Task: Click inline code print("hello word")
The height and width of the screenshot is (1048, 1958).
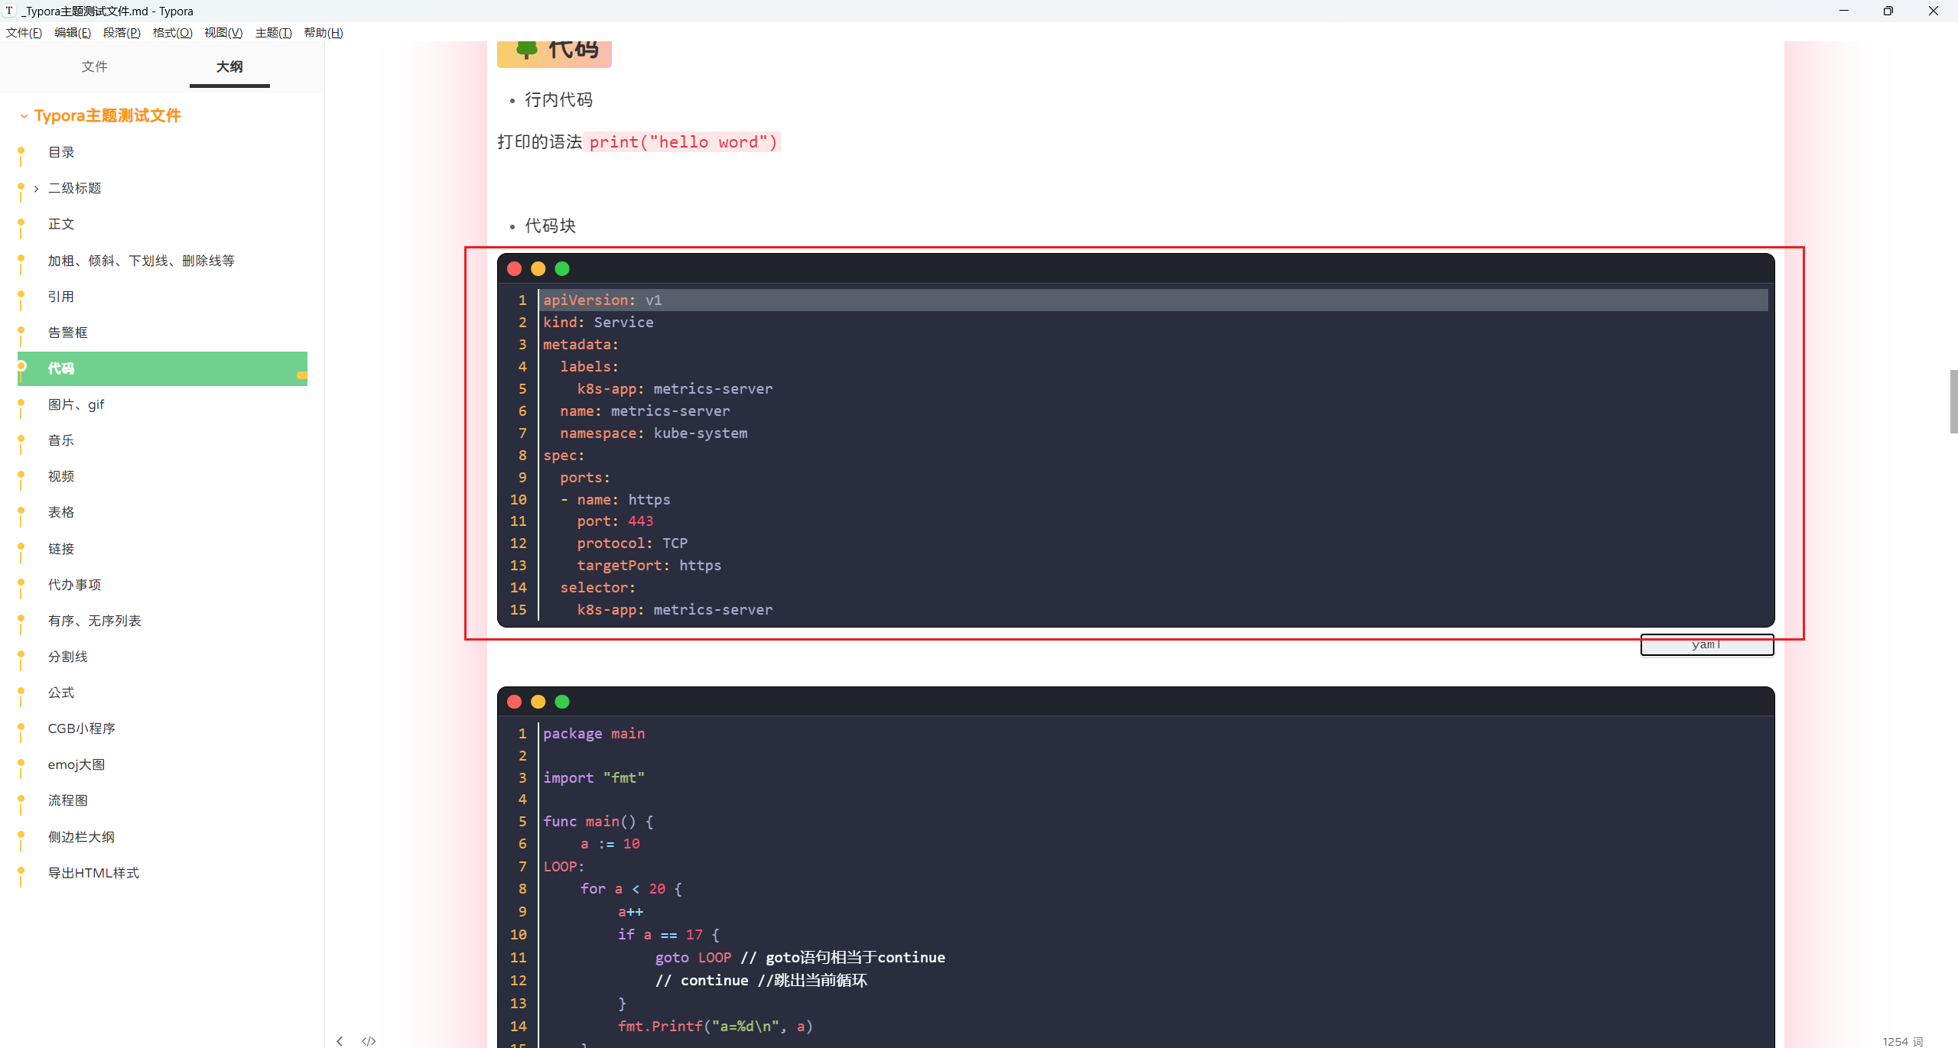Action: (x=683, y=142)
